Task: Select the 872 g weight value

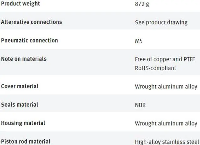Action: pos(142,5)
